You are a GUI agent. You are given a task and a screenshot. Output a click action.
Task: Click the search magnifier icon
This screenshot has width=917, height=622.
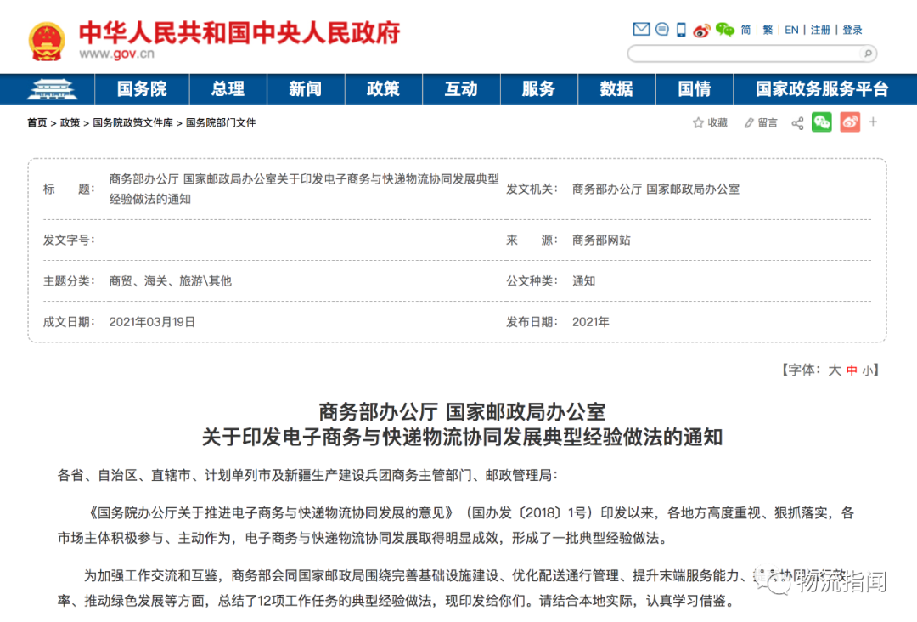(x=868, y=54)
